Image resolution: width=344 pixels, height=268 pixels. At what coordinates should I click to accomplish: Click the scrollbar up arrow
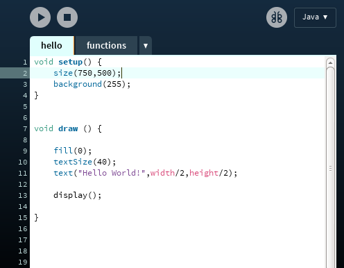coord(331,62)
